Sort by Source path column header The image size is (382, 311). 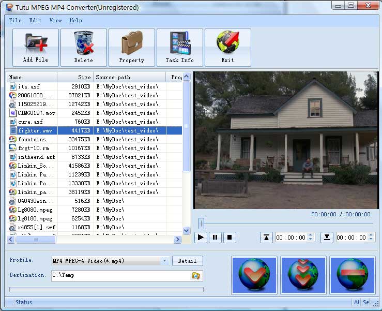click(130, 77)
